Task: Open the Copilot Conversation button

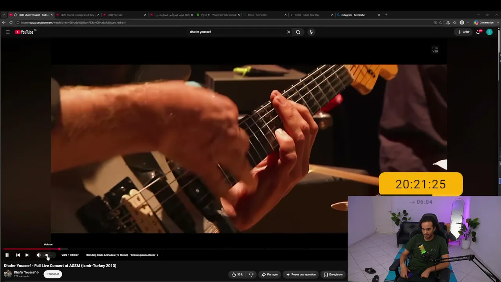Action: (x=484, y=23)
